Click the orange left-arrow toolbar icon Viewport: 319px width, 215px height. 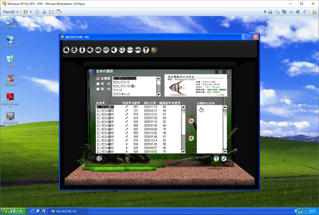click(154, 50)
